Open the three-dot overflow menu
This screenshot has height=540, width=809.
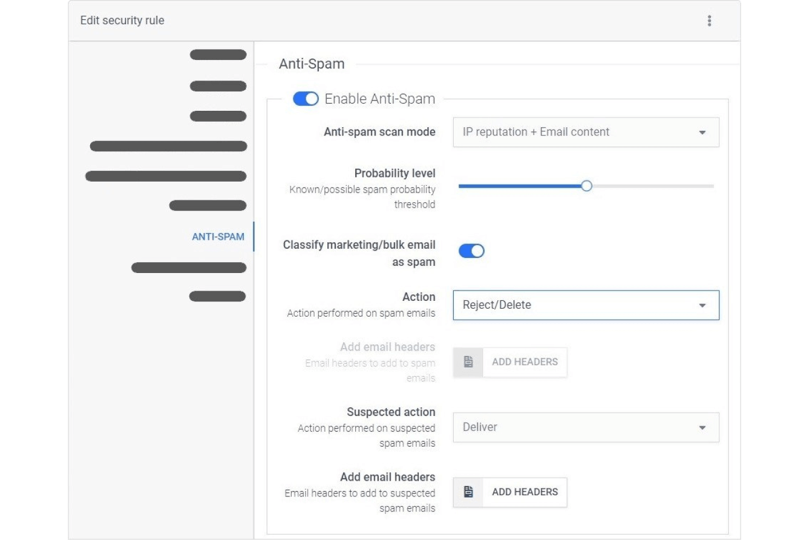click(709, 20)
